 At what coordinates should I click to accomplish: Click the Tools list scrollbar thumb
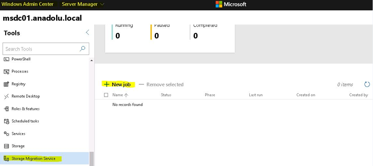pyautogui.click(x=92, y=159)
